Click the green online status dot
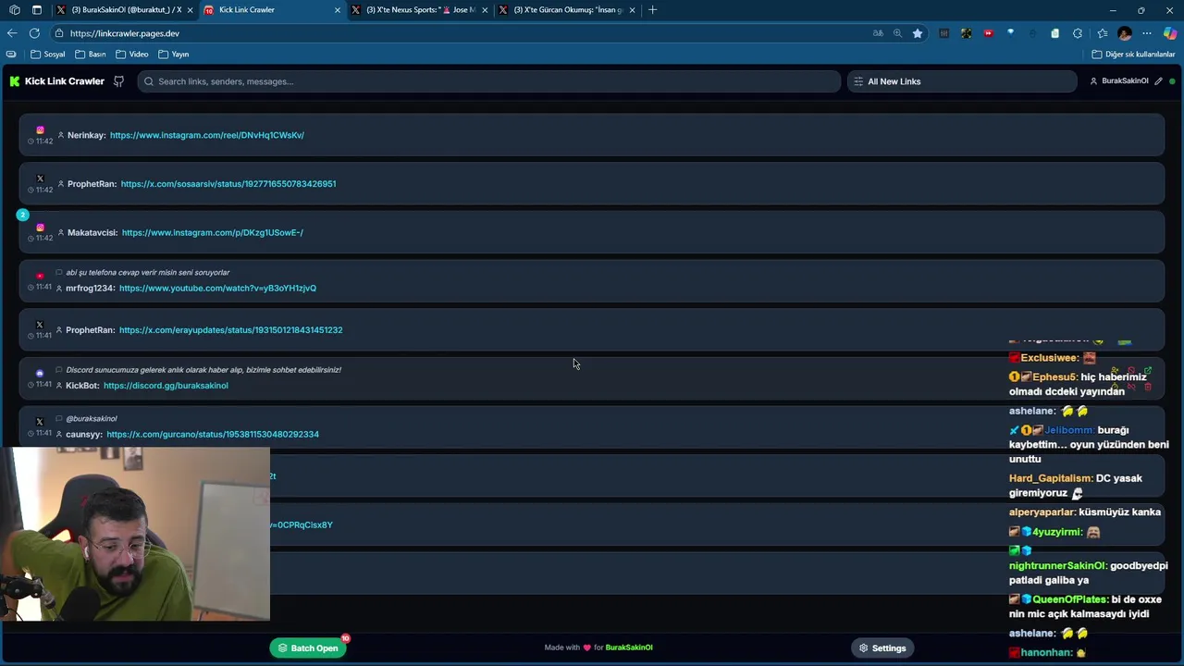Screen dimensions: 1184x666 pos(1172,81)
